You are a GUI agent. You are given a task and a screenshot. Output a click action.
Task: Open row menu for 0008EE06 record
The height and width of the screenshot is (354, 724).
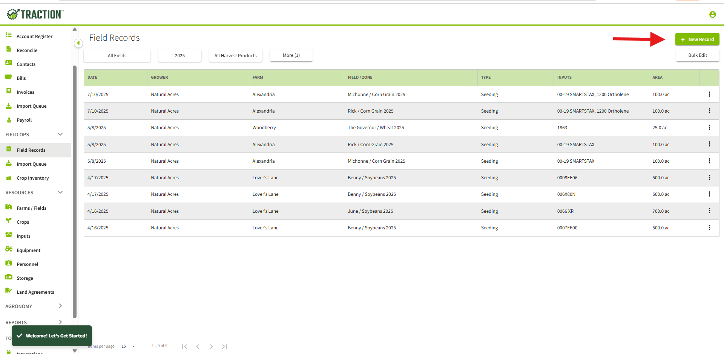[709, 177]
